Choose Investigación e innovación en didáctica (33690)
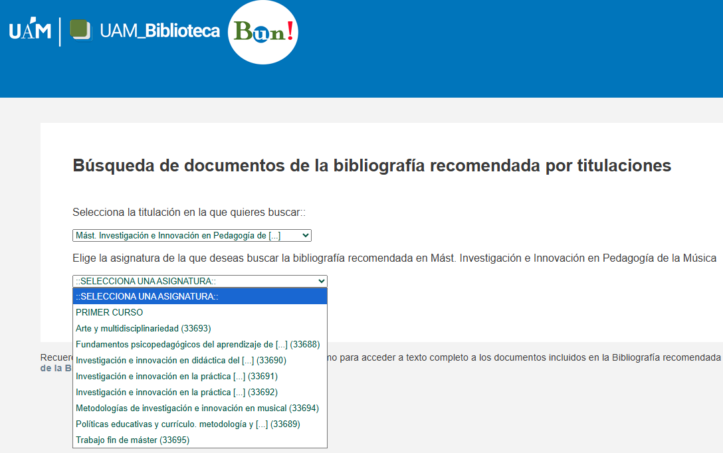 [181, 360]
